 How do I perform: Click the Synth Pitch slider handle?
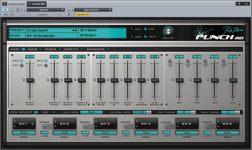(x=30, y=80)
